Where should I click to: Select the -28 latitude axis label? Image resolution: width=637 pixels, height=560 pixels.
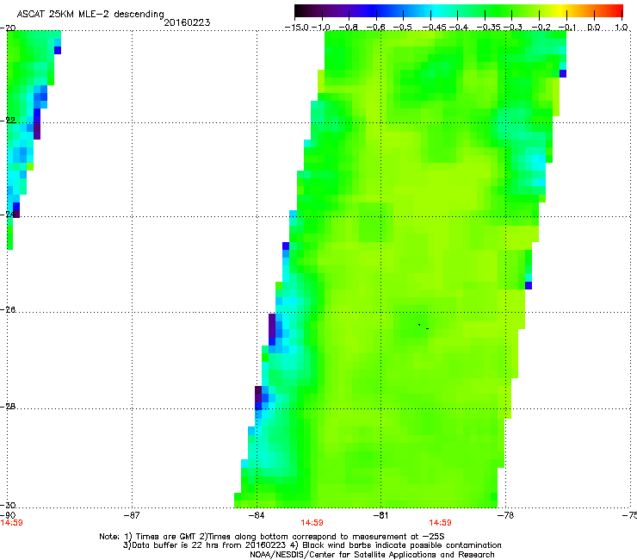pos(9,407)
